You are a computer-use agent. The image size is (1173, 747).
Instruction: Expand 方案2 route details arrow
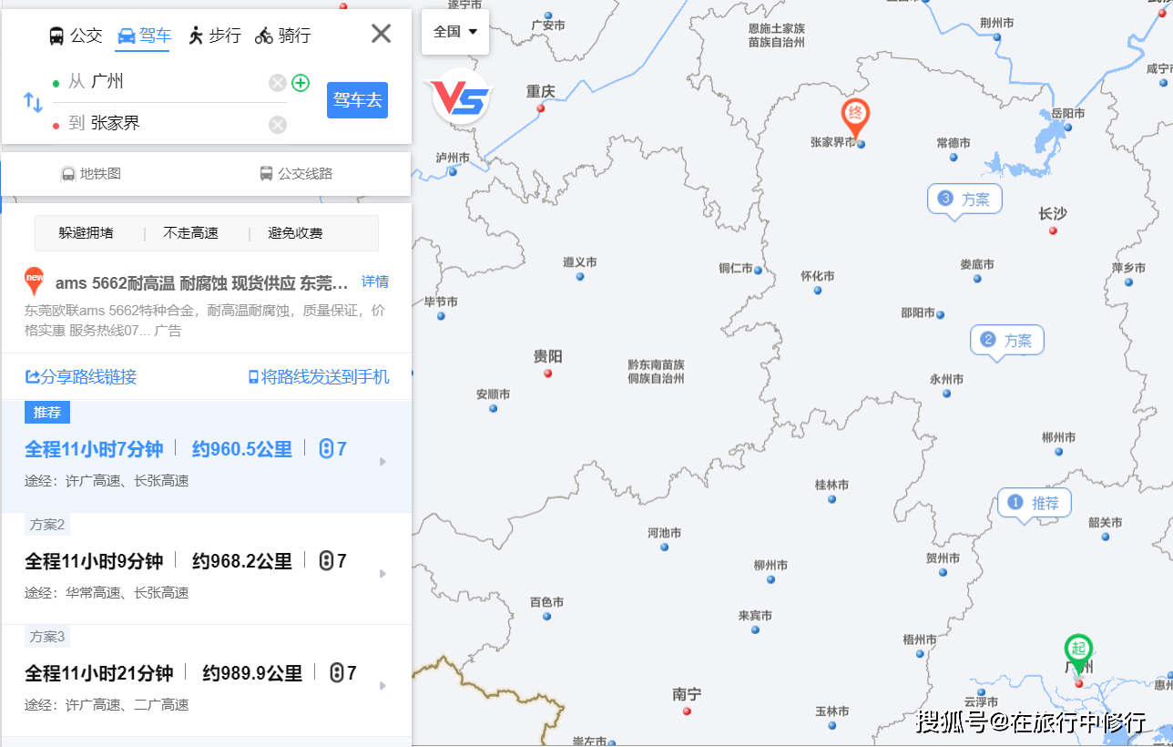click(382, 574)
